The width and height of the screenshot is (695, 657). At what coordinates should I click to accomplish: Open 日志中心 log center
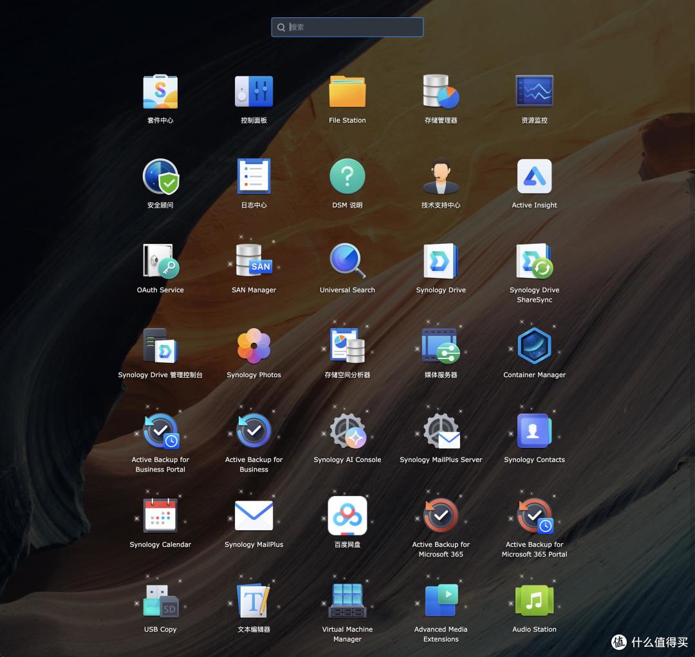(x=254, y=176)
